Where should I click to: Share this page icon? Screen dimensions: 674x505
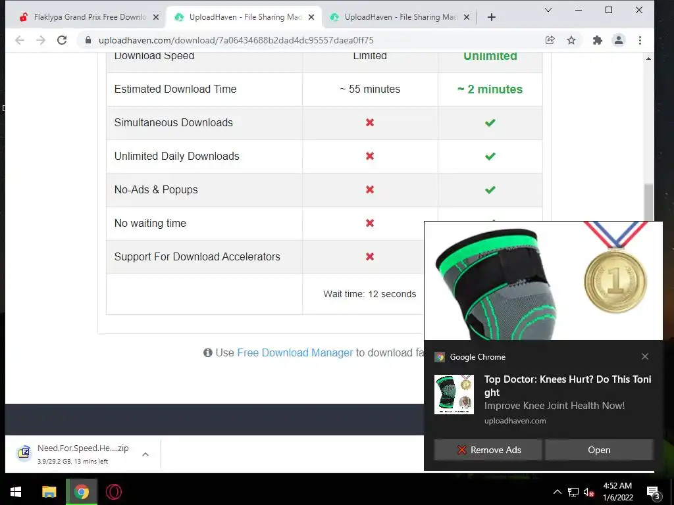point(550,40)
